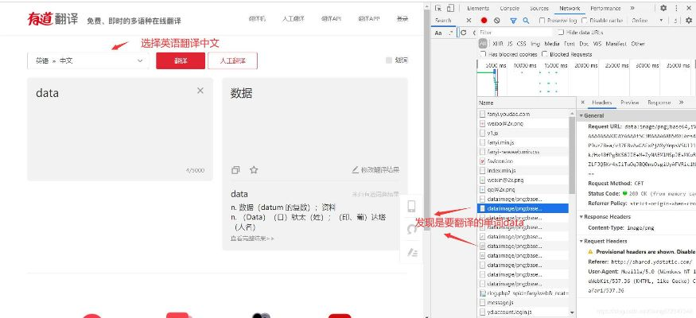The height and width of the screenshot is (318, 696).
Task: Open 修改翻译结果 link
Action: click(375, 170)
